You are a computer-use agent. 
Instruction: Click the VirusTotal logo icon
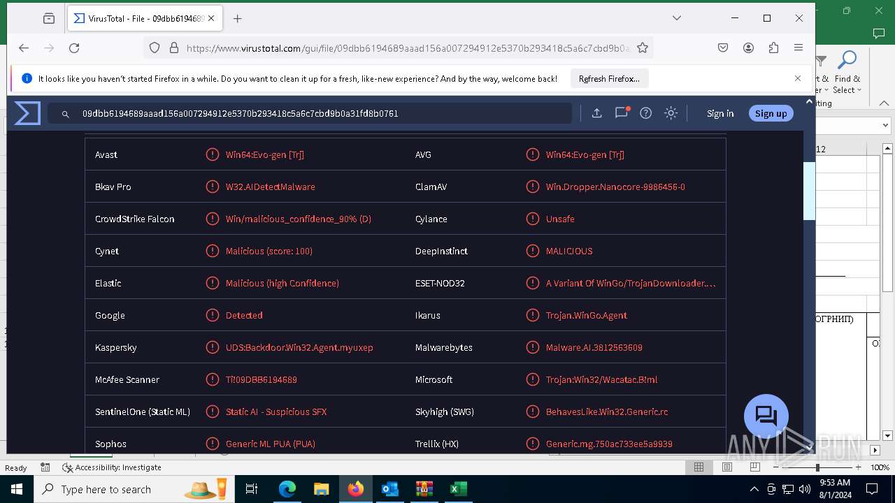point(27,113)
